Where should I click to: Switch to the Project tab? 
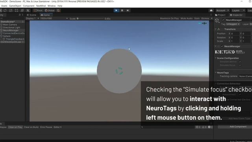220,15
